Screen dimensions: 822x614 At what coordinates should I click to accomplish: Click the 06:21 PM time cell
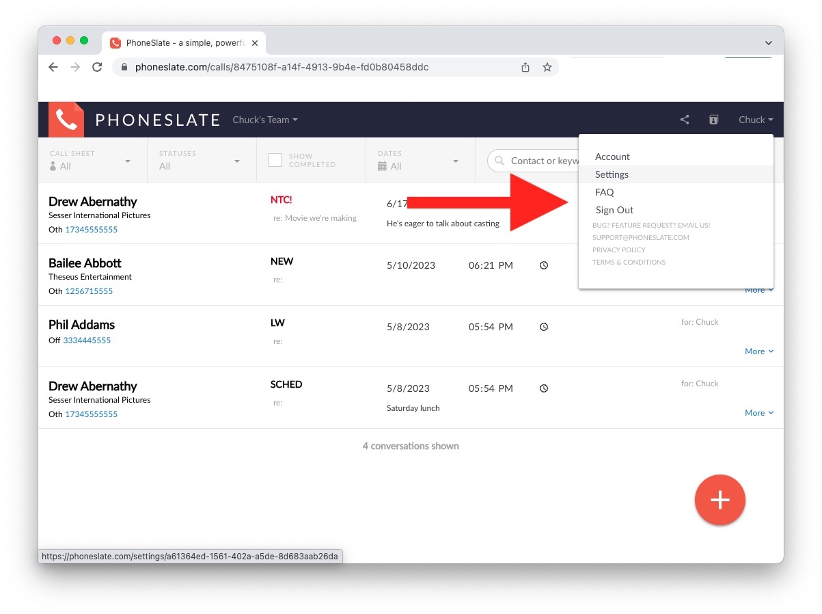click(x=491, y=265)
